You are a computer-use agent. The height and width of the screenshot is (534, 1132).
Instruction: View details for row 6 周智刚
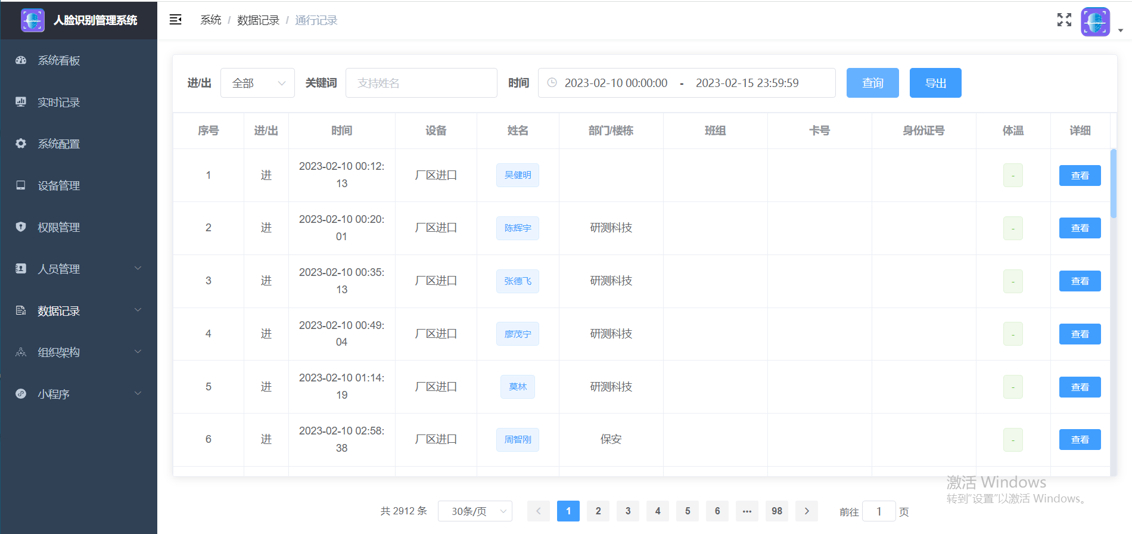(1080, 440)
